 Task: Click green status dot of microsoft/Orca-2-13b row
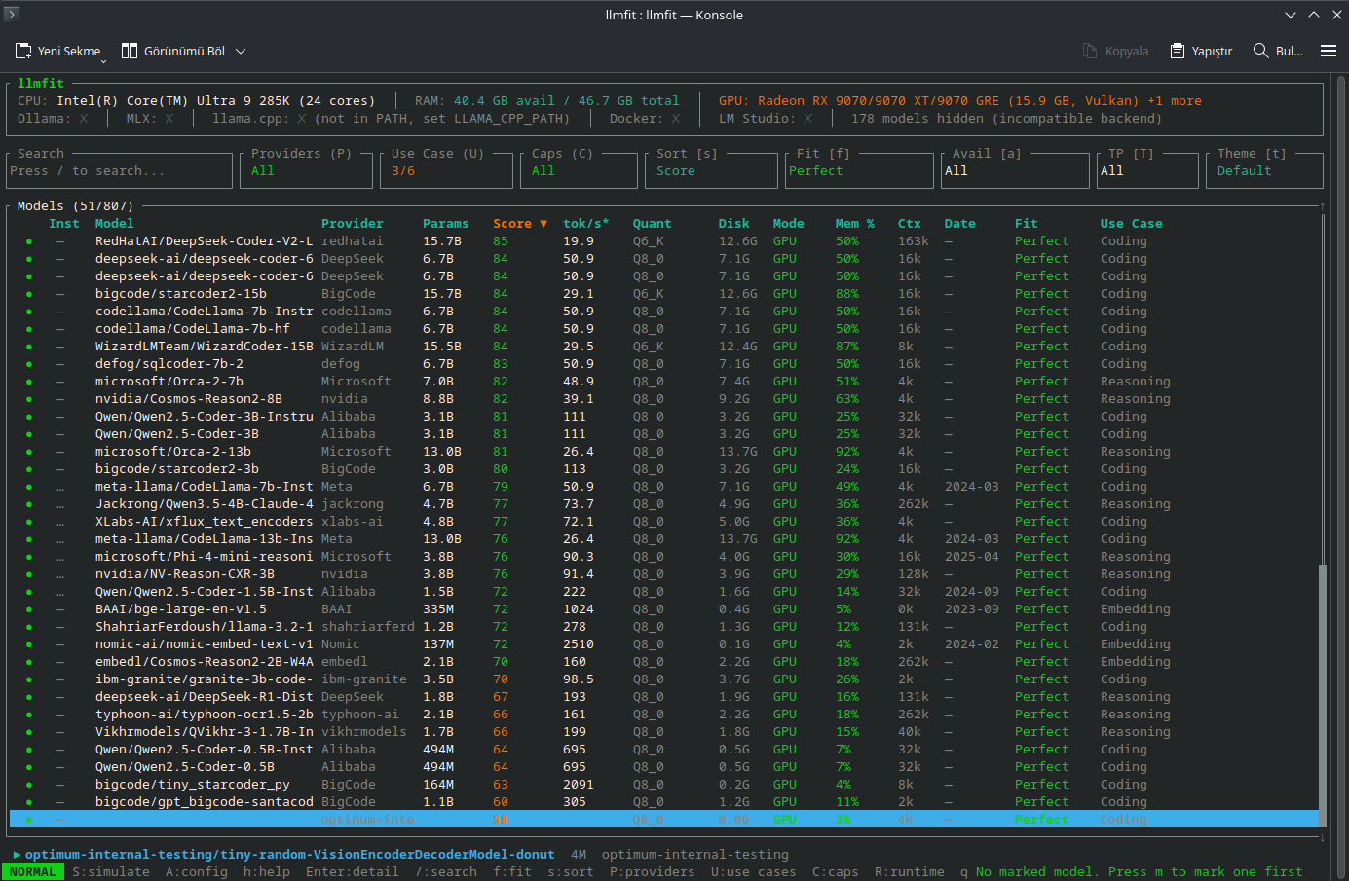pyautogui.click(x=29, y=452)
